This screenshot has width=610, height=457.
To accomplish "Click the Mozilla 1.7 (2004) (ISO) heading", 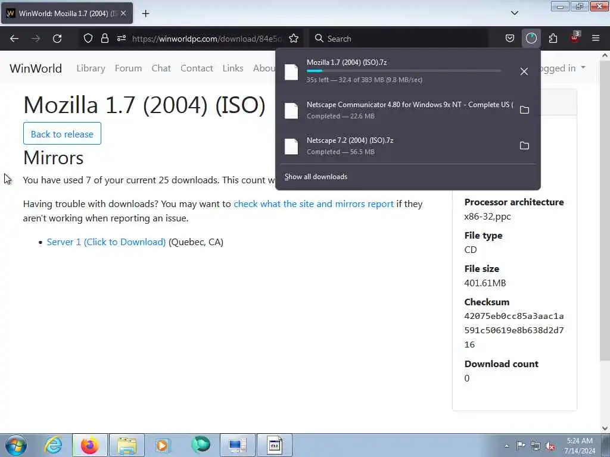I will tap(144, 105).
